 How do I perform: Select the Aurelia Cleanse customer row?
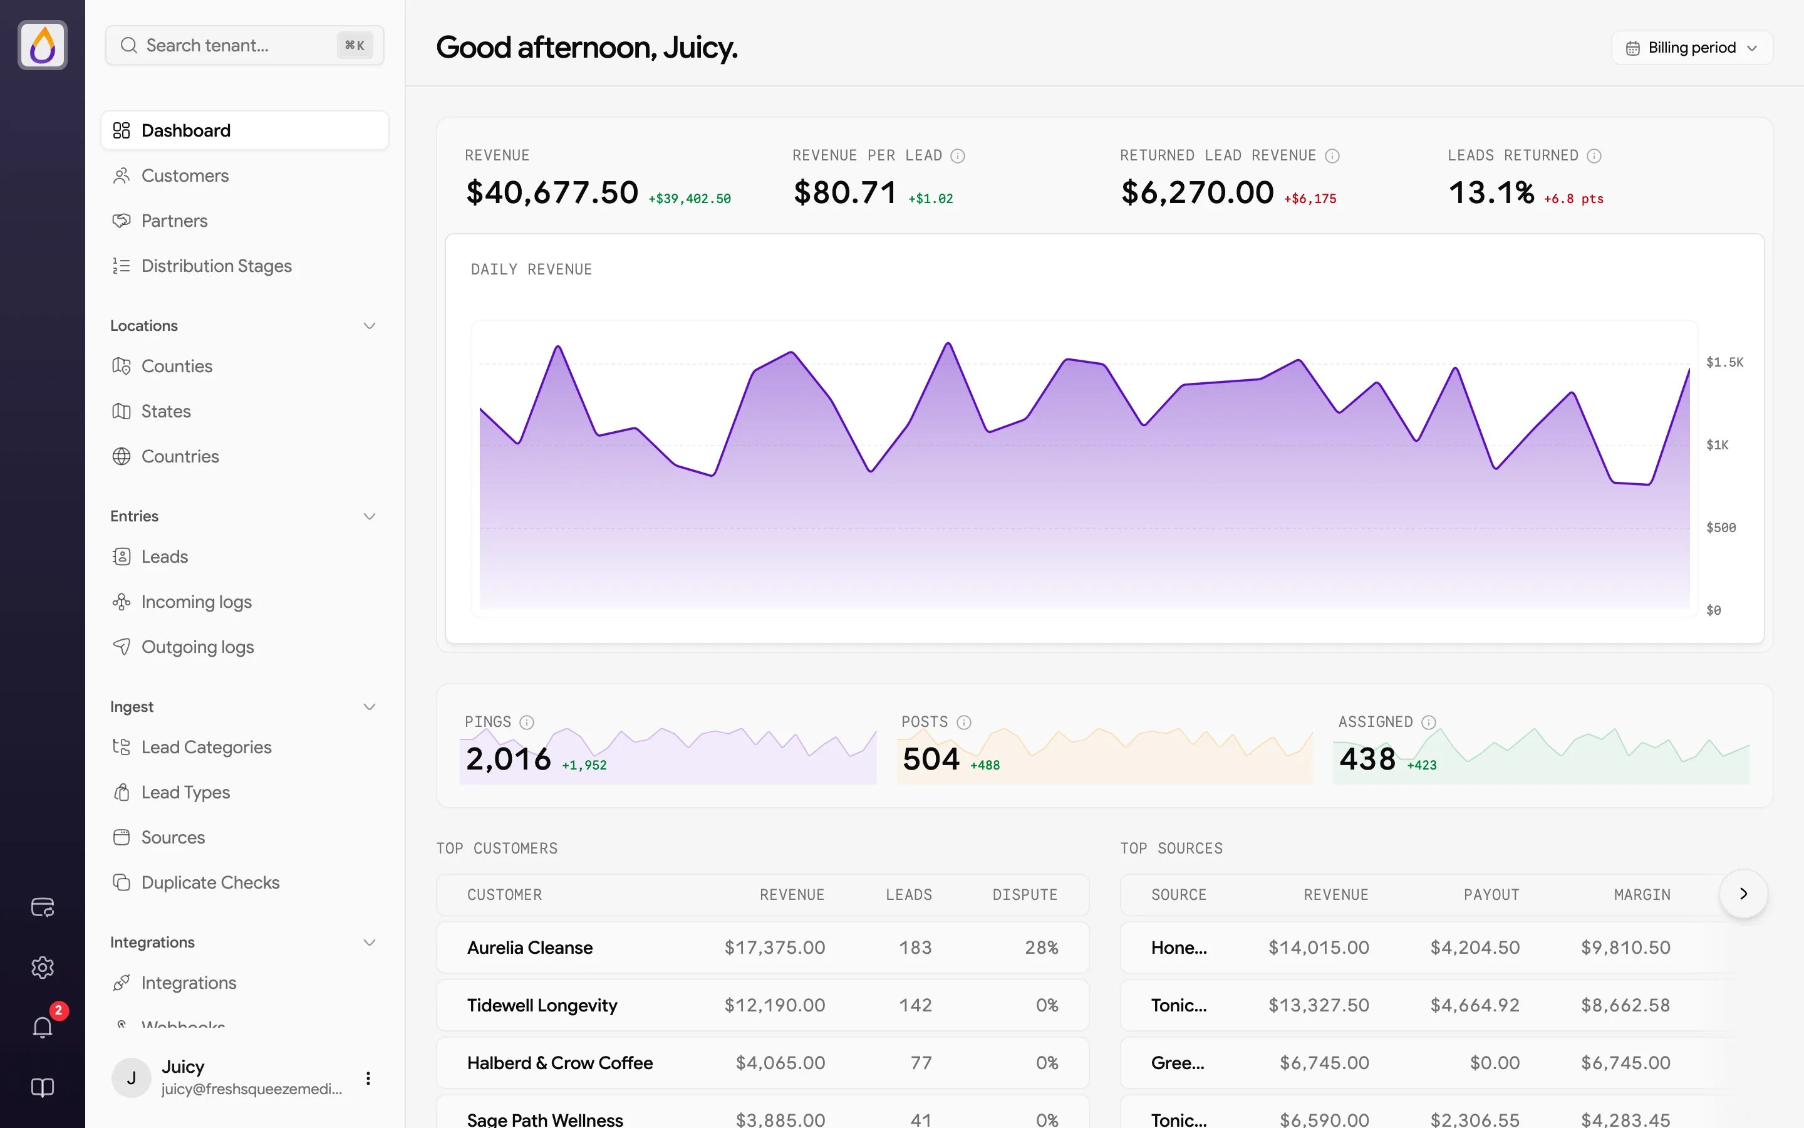(x=762, y=948)
